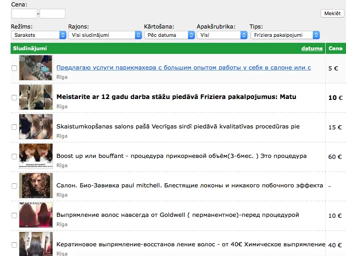Open the Skaistumkopšanas salons pašā Vecrīgas listing
346x256 pixels.
(x=178, y=126)
